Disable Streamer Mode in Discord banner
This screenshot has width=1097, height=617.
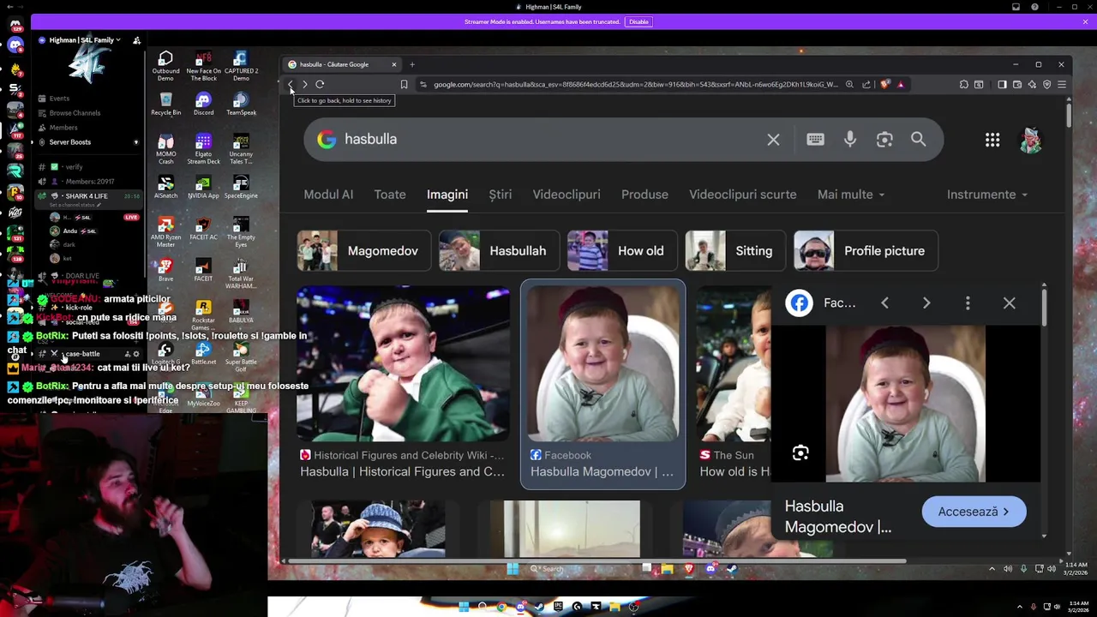tap(638, 21)
